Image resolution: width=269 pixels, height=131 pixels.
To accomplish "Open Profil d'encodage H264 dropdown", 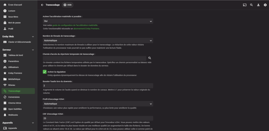I will (x=98, y=103).
